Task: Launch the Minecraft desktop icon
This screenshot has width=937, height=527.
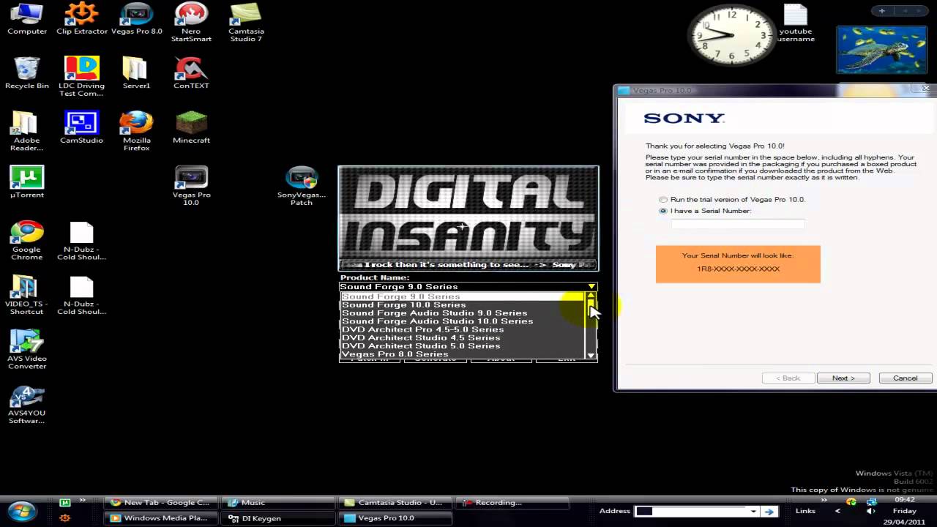Action: [191, 127]
